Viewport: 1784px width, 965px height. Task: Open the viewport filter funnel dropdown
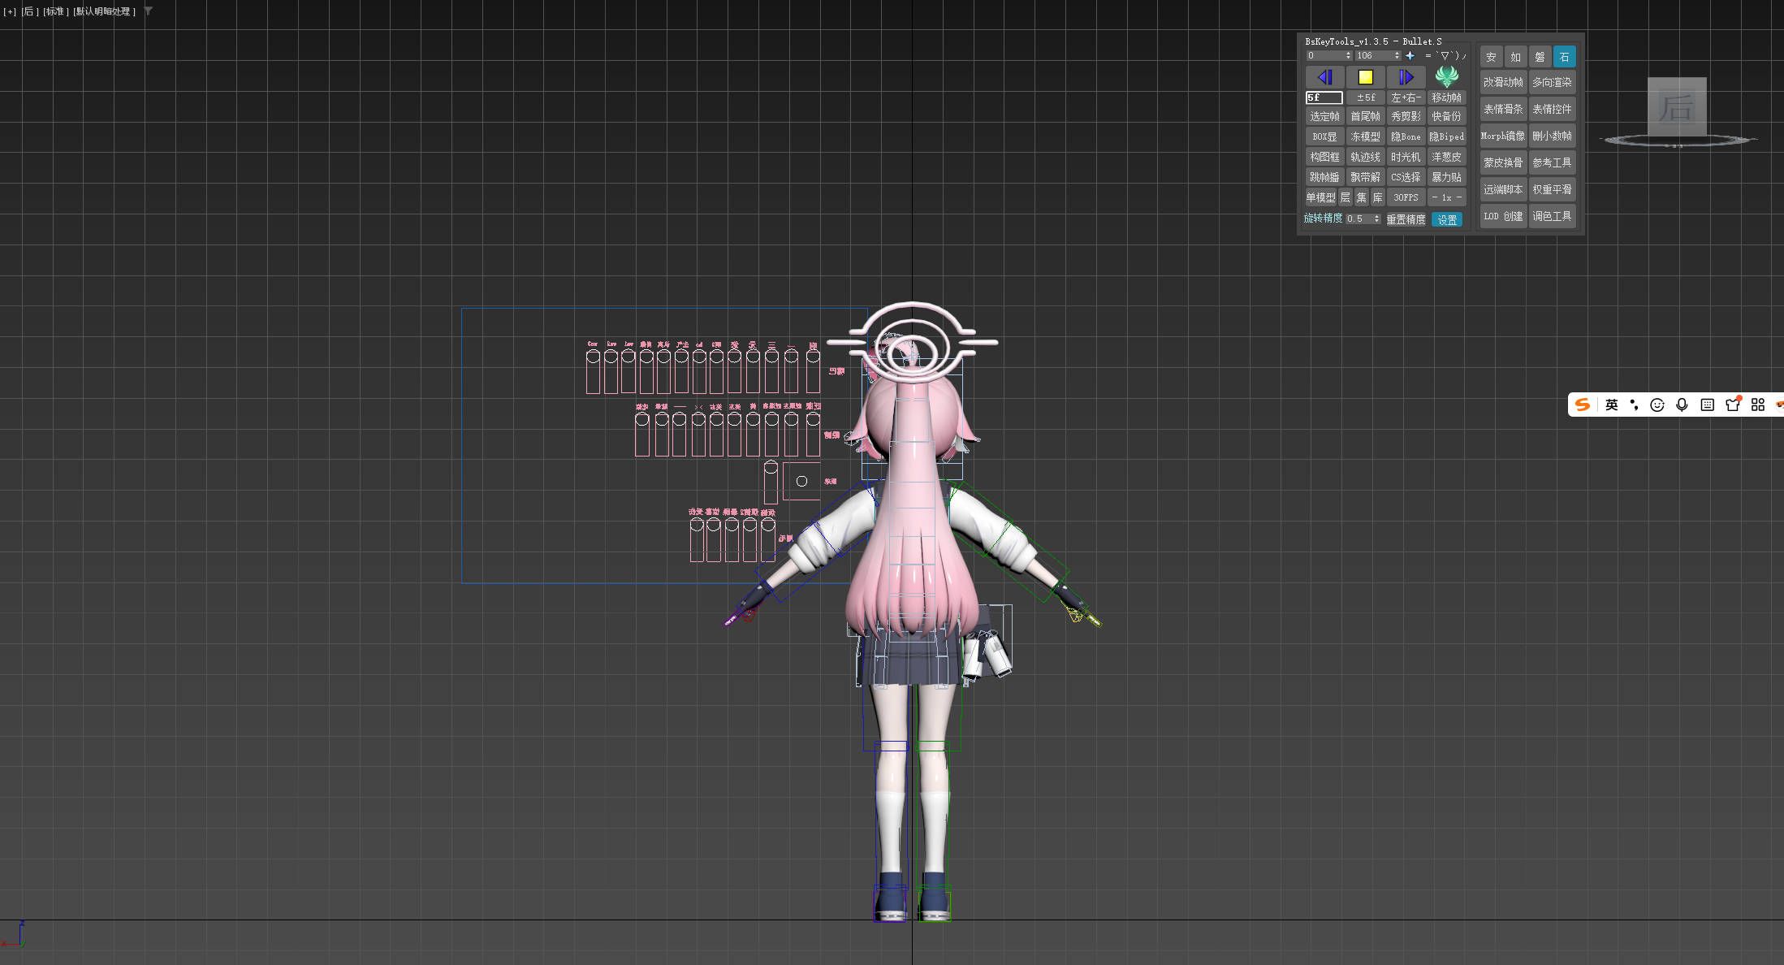[149, 11]
